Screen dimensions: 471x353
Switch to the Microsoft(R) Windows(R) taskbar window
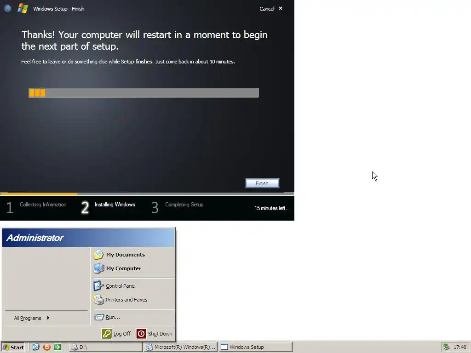click(180, 347)
